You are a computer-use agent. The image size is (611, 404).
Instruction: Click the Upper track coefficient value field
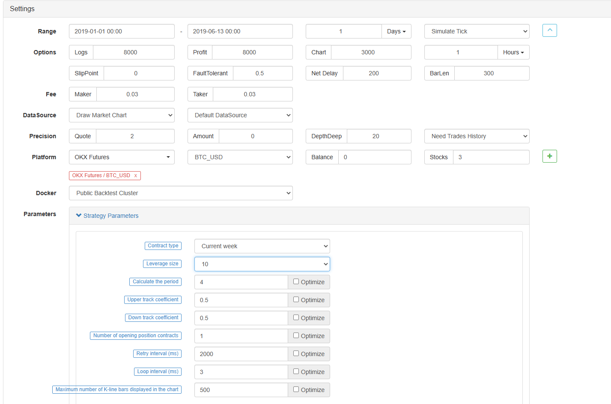pos(241,300)
